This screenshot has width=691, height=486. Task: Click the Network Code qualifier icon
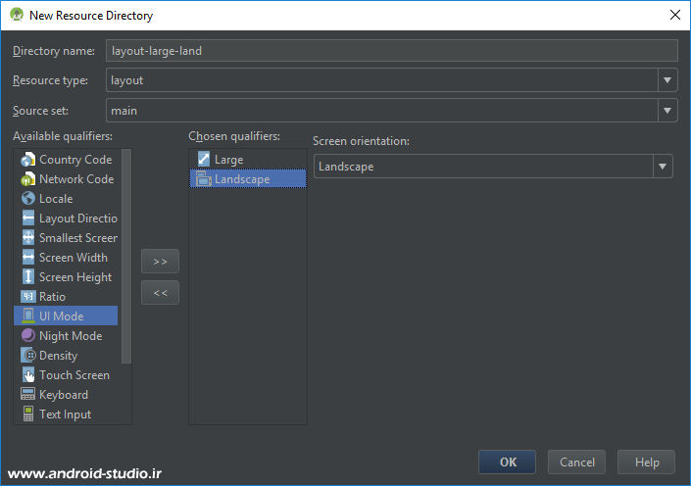27,179
